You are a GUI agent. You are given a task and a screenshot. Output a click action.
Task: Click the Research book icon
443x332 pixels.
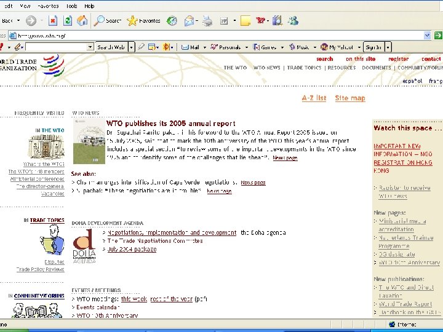(x=277, y=21)
